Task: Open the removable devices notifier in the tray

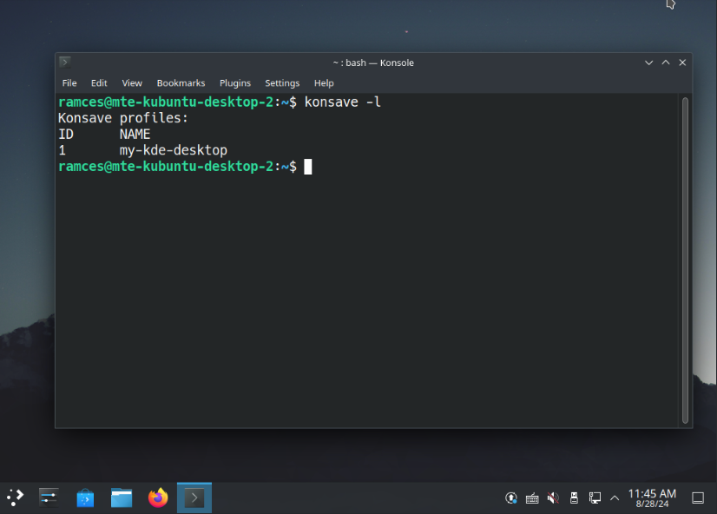Action: pyautogui.click(x=574, y=498)
